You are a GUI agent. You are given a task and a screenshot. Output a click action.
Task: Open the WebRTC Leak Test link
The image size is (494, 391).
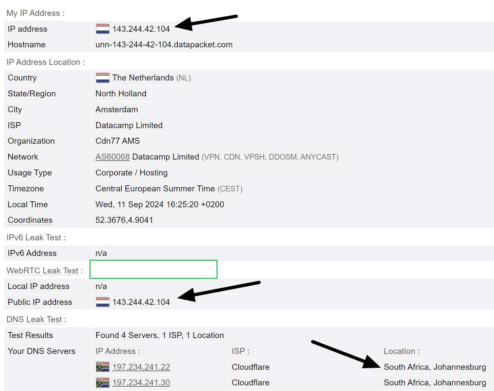42,270
